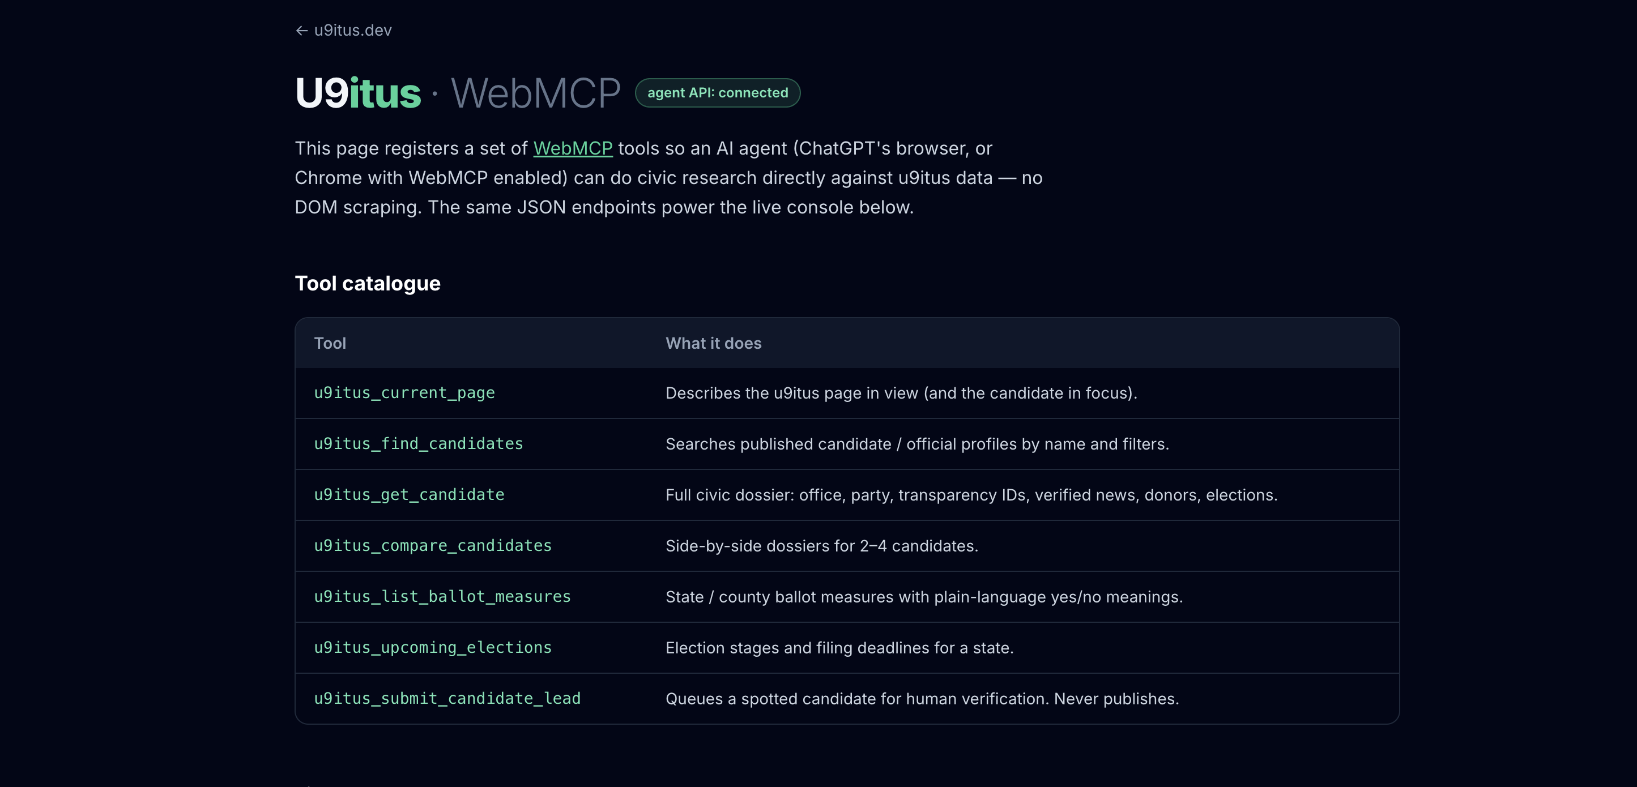The image size is (1637, 787).
Task: Click the agent API: connected status badge
Action: tap(718, 93)
